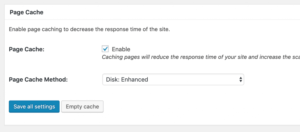This screenshot has height=132, width=300.
Task: Click the bold Page Cache: row label
Action: [x=27, y=49]
